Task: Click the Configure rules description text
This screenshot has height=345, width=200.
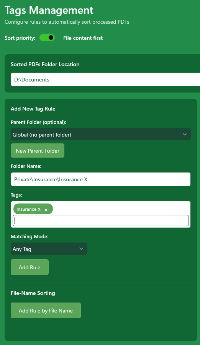Action: pyautogui.click(x=67, y=22)
